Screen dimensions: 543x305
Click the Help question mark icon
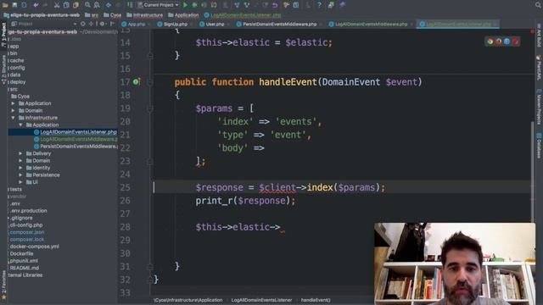tap(319, 5)
